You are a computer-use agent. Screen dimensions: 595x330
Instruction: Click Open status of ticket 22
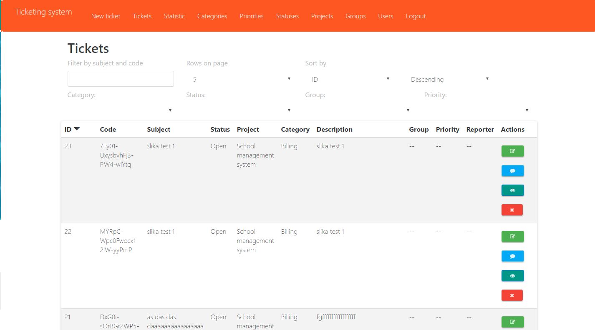coord(219,232)
